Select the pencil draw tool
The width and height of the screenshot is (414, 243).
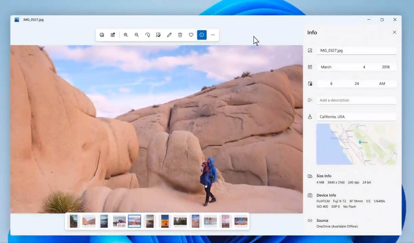tap(169, 35)
